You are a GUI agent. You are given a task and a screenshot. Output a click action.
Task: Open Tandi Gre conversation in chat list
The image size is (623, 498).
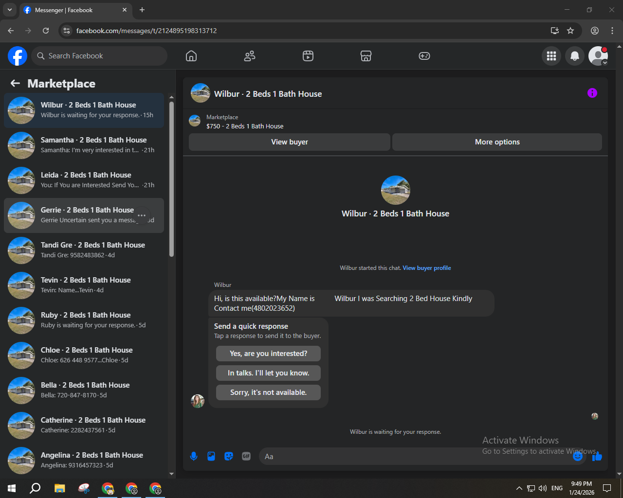pos(84,250)
